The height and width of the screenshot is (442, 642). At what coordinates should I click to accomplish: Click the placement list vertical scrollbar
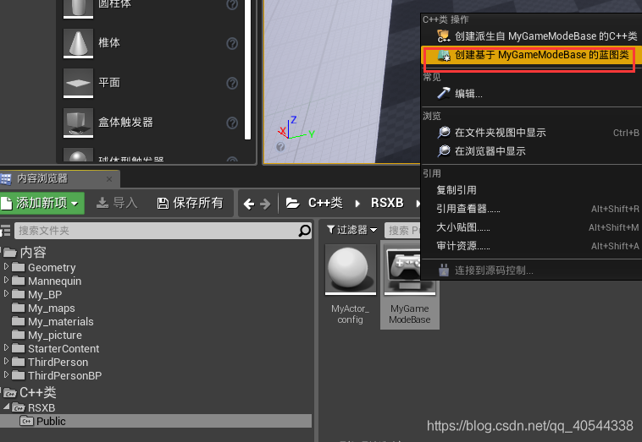(247, 69)
